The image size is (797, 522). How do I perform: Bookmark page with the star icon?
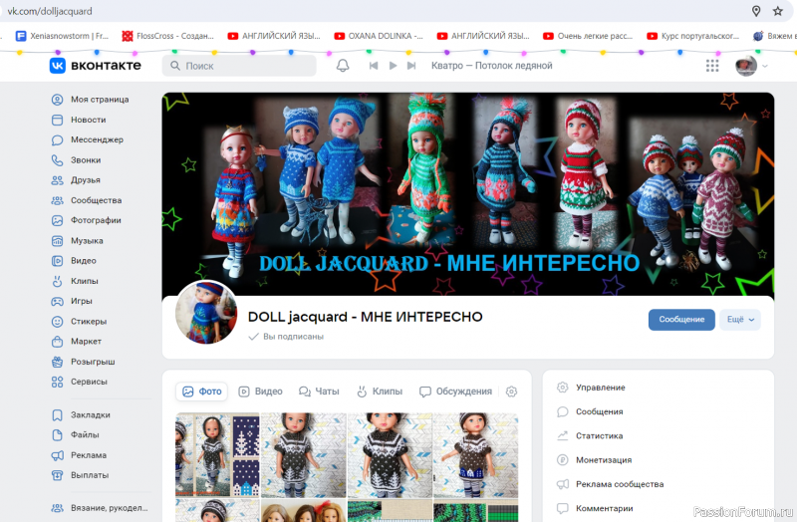pos(778,11)
